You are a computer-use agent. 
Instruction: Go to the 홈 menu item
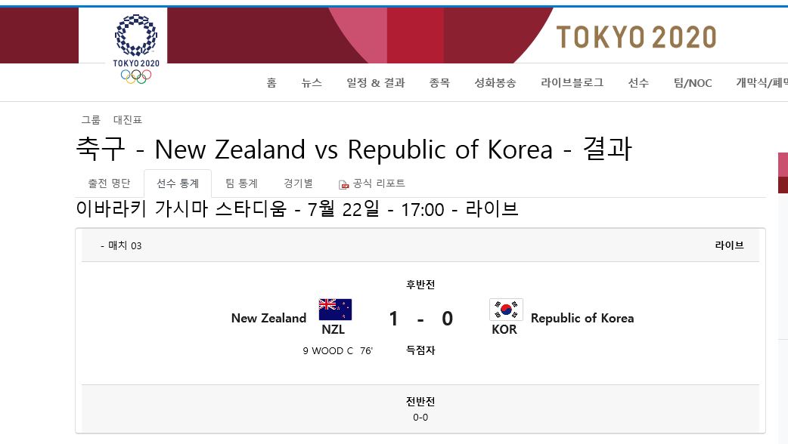click(x=271, y=83)
